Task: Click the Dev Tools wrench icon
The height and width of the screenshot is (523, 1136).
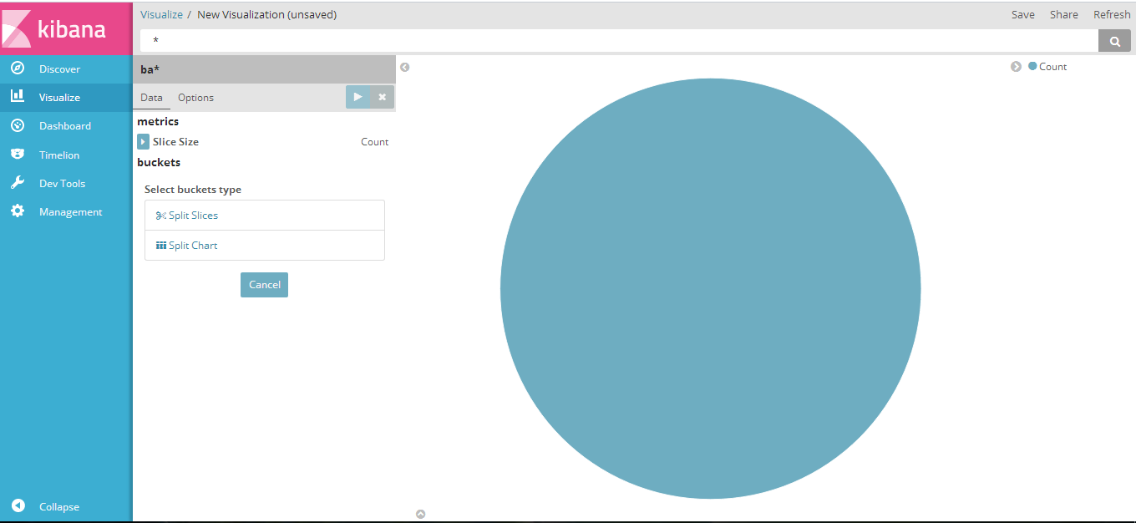Action: pos(18,183)
